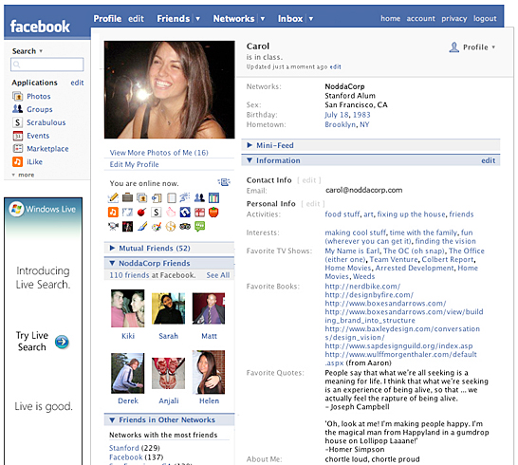This screenshot has height=465, width=518.
Task: Open the Networks menu item
Action: (234, 19)
